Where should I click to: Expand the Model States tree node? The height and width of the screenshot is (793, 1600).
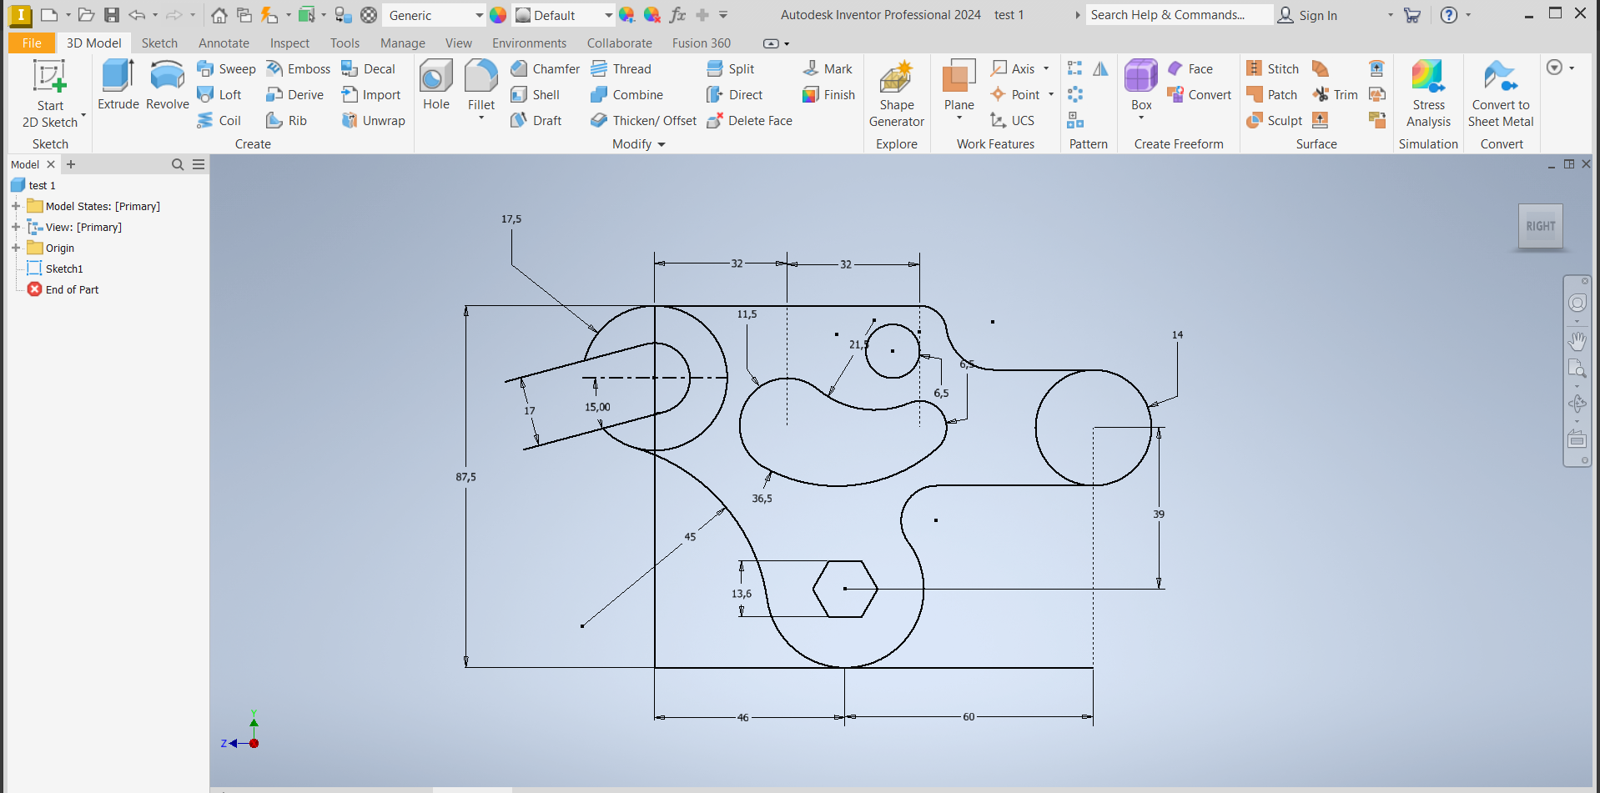16,206
